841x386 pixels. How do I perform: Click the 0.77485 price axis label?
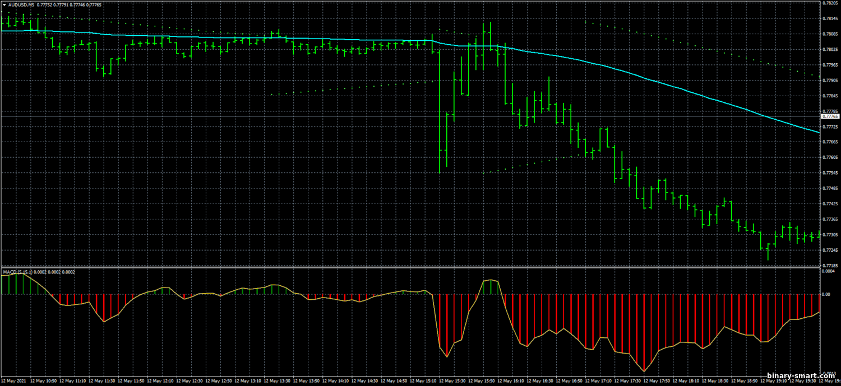[830, 189]
